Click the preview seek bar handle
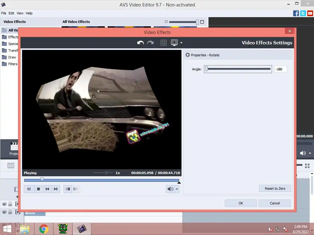 pyautogui.click(x=42, y=179)
